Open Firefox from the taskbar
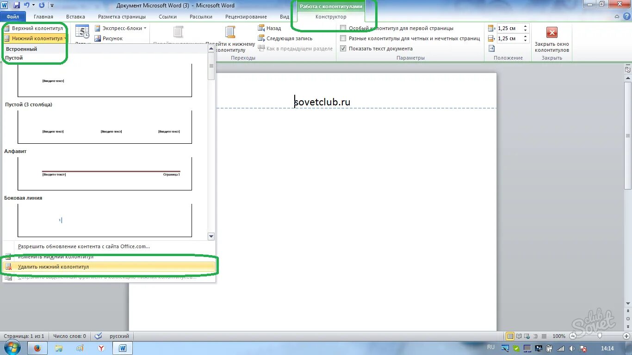632x355 pixels. point(37,348)
